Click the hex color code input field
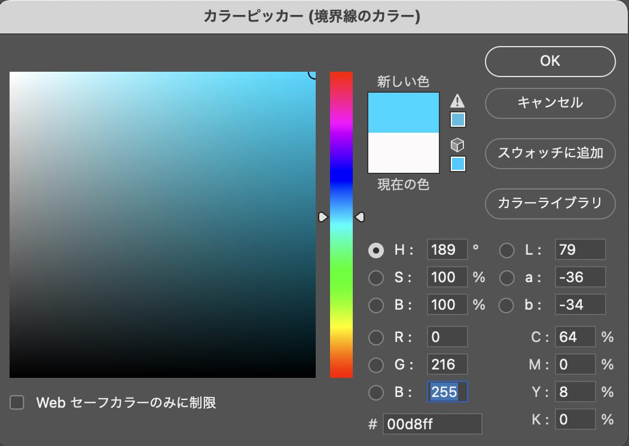 tap(432, 424)
